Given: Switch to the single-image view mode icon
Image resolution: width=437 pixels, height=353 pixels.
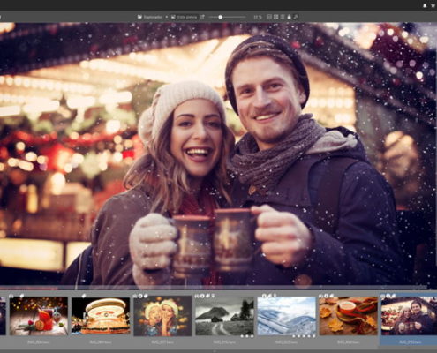Looking at the screenshot, I should pos(269,17).
